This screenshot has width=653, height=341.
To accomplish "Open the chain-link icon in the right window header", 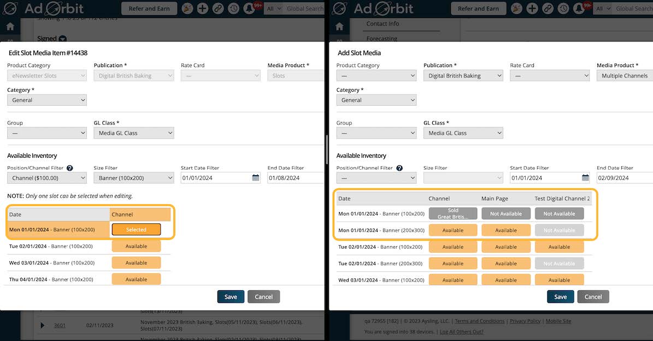I will click(x=547, y=8).
